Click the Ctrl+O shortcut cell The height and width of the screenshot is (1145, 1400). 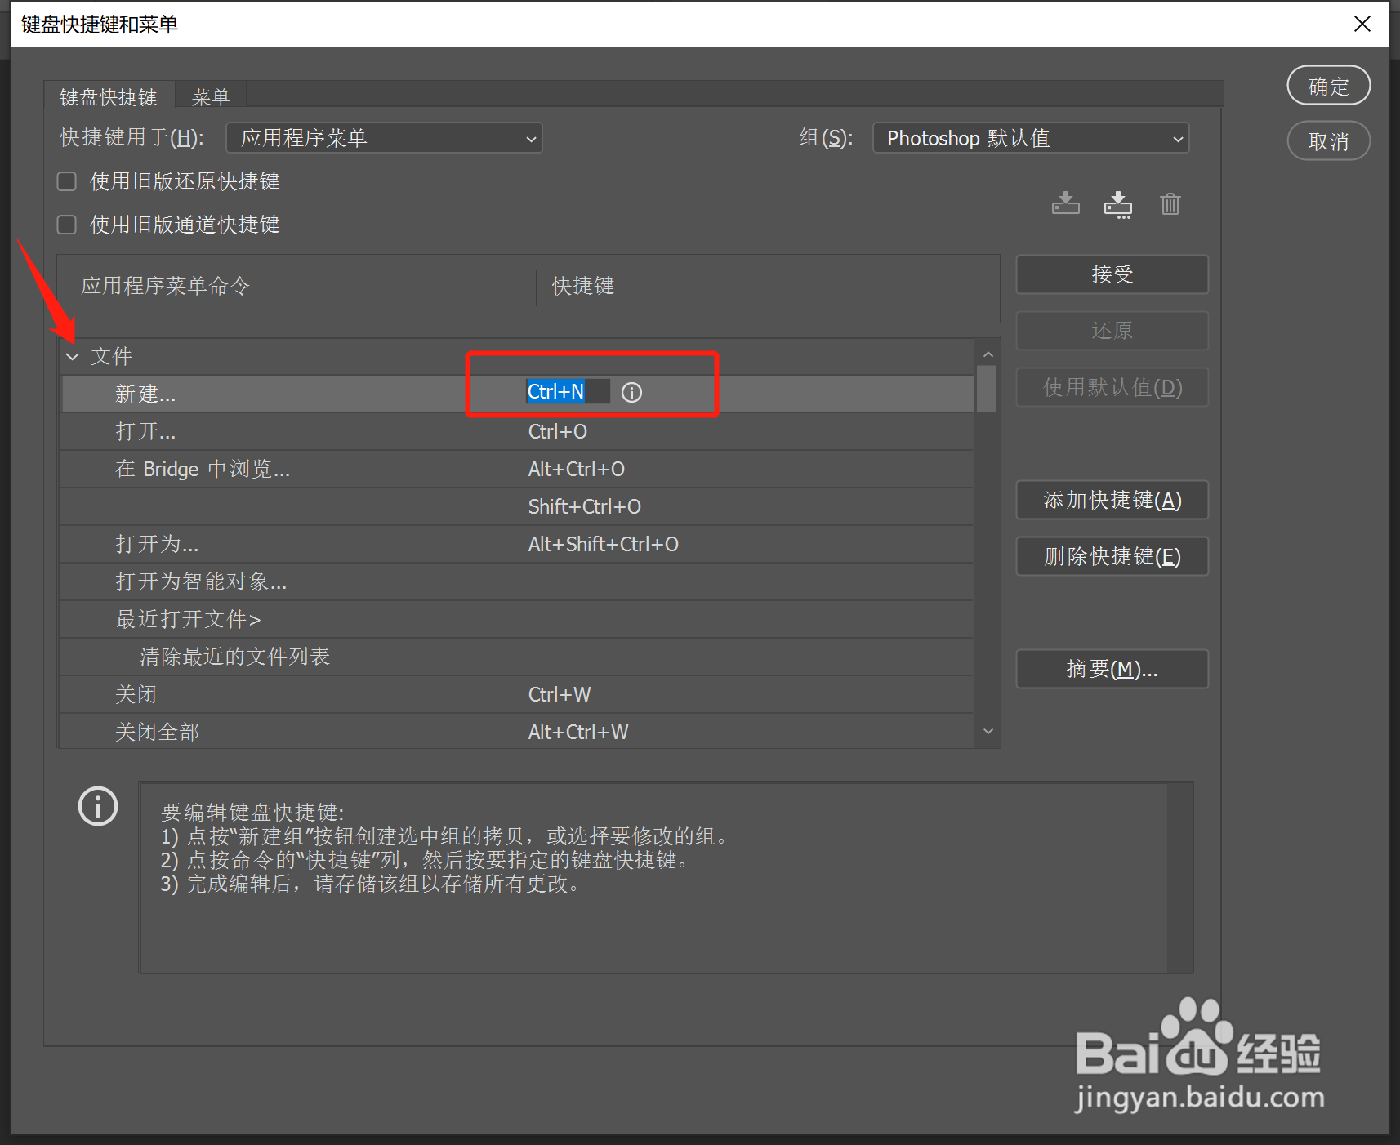pos(558,431)
